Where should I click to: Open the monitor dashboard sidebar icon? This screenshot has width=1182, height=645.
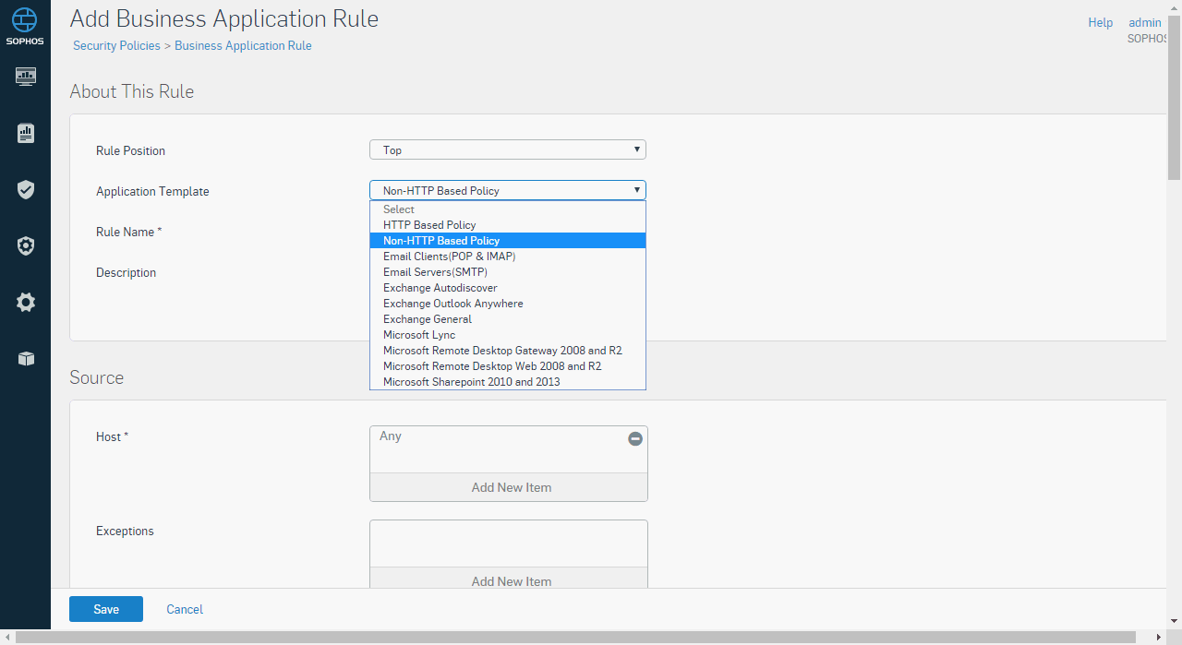point(26,76)
